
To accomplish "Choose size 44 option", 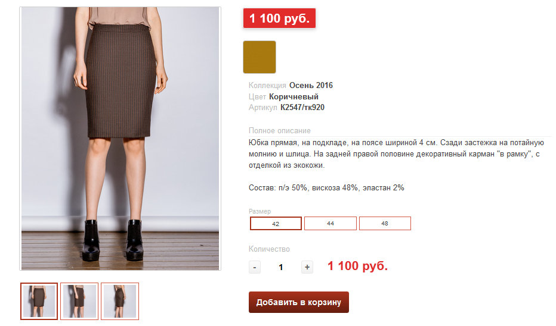I will click(x=330, y=224).
